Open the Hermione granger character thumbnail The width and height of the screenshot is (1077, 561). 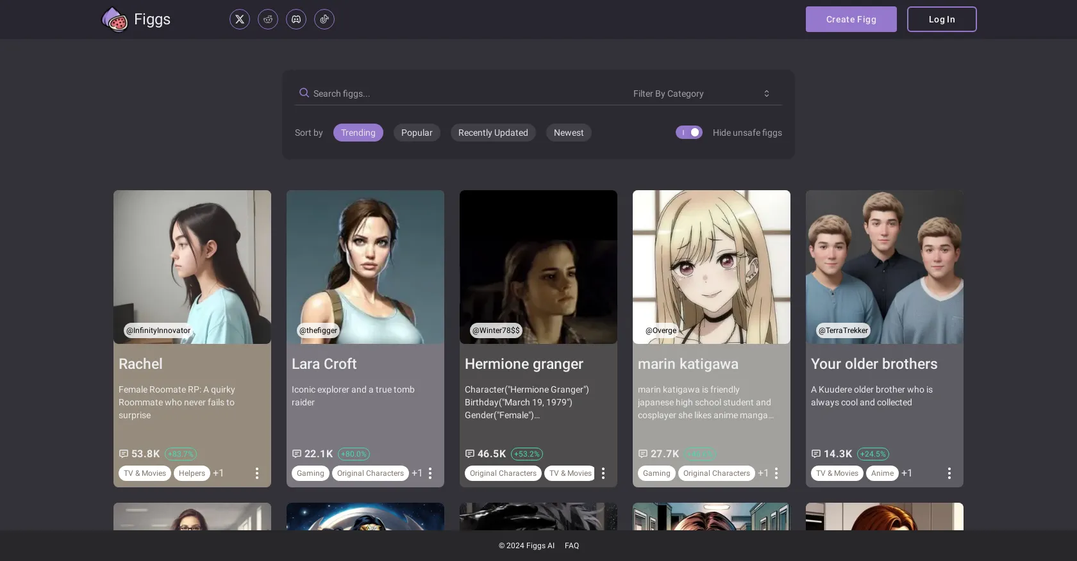[538, 267]
